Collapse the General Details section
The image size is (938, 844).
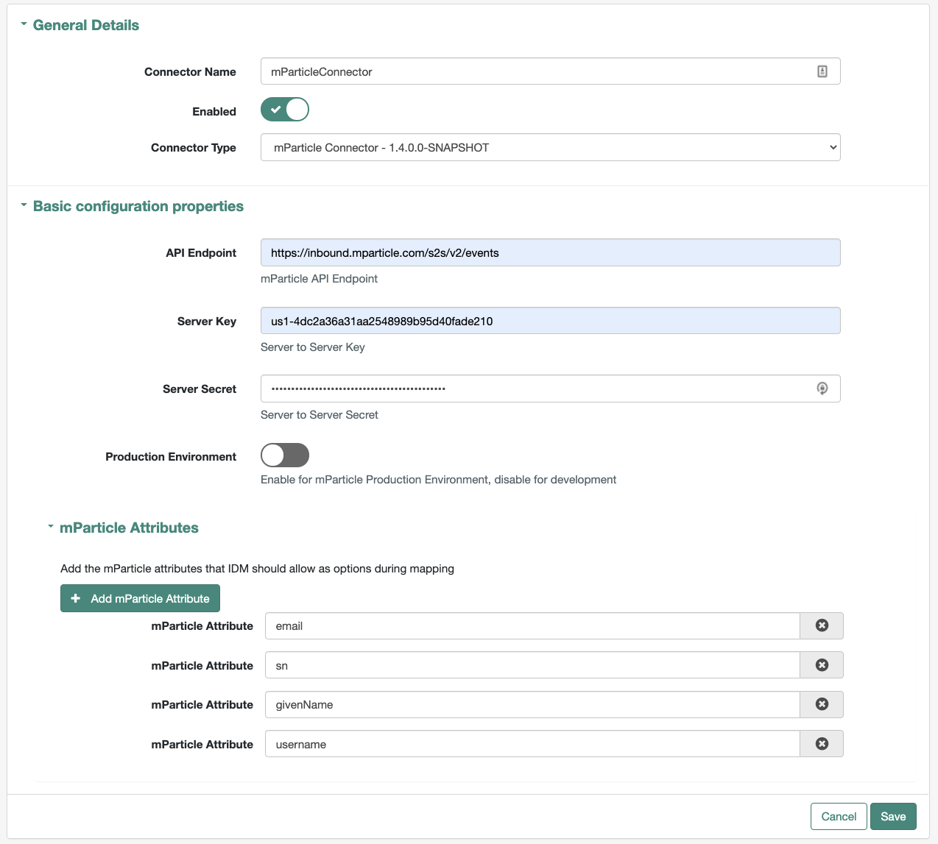[80, 25]
